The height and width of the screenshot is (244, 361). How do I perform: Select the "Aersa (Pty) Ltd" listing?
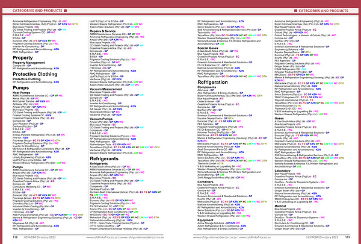point(26,98)
